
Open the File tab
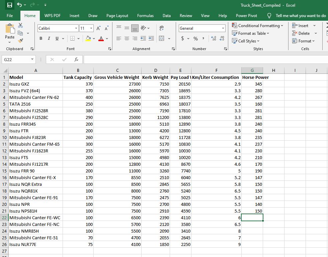coord(10,16)
